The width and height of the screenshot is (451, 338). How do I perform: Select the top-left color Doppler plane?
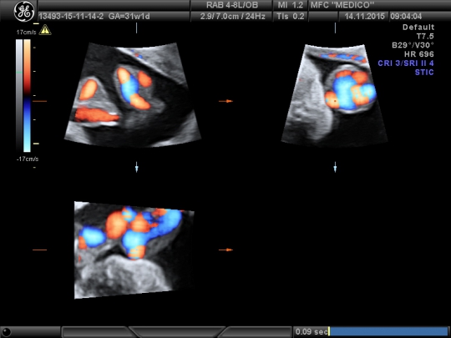tap(132, 95)
